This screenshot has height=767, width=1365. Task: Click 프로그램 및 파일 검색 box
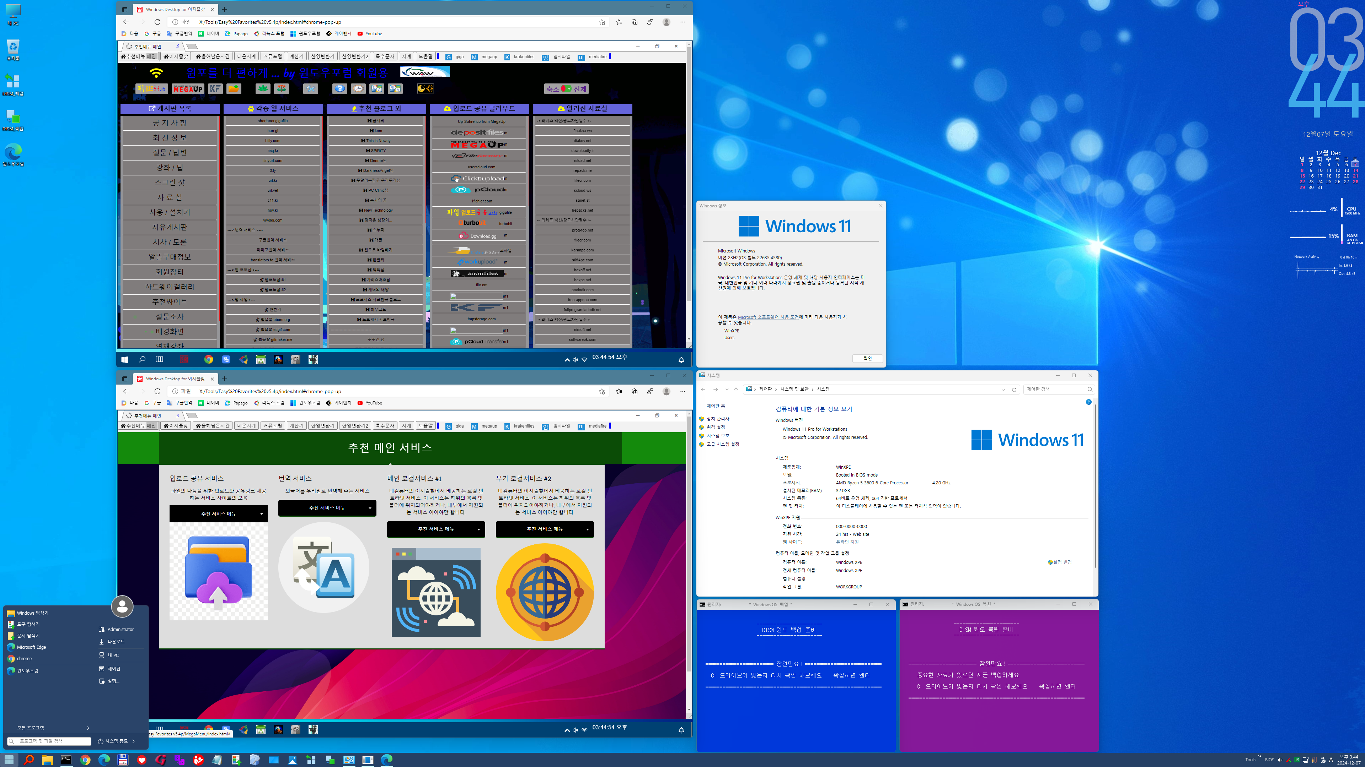click(49, 741)
